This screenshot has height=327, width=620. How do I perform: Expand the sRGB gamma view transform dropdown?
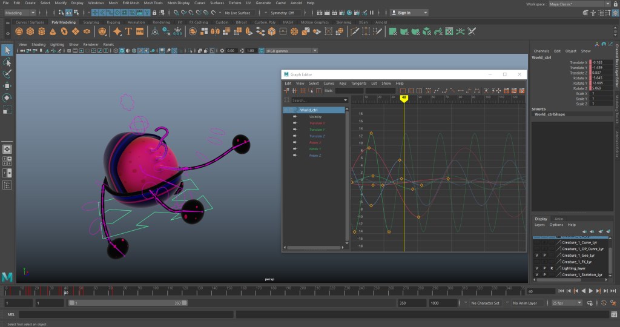(291, 51)
